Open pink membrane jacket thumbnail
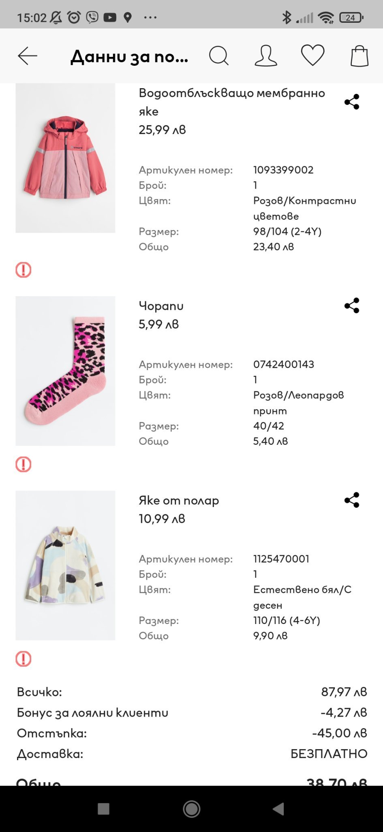This screenshot has height=832, width=383. click(65, 158)
